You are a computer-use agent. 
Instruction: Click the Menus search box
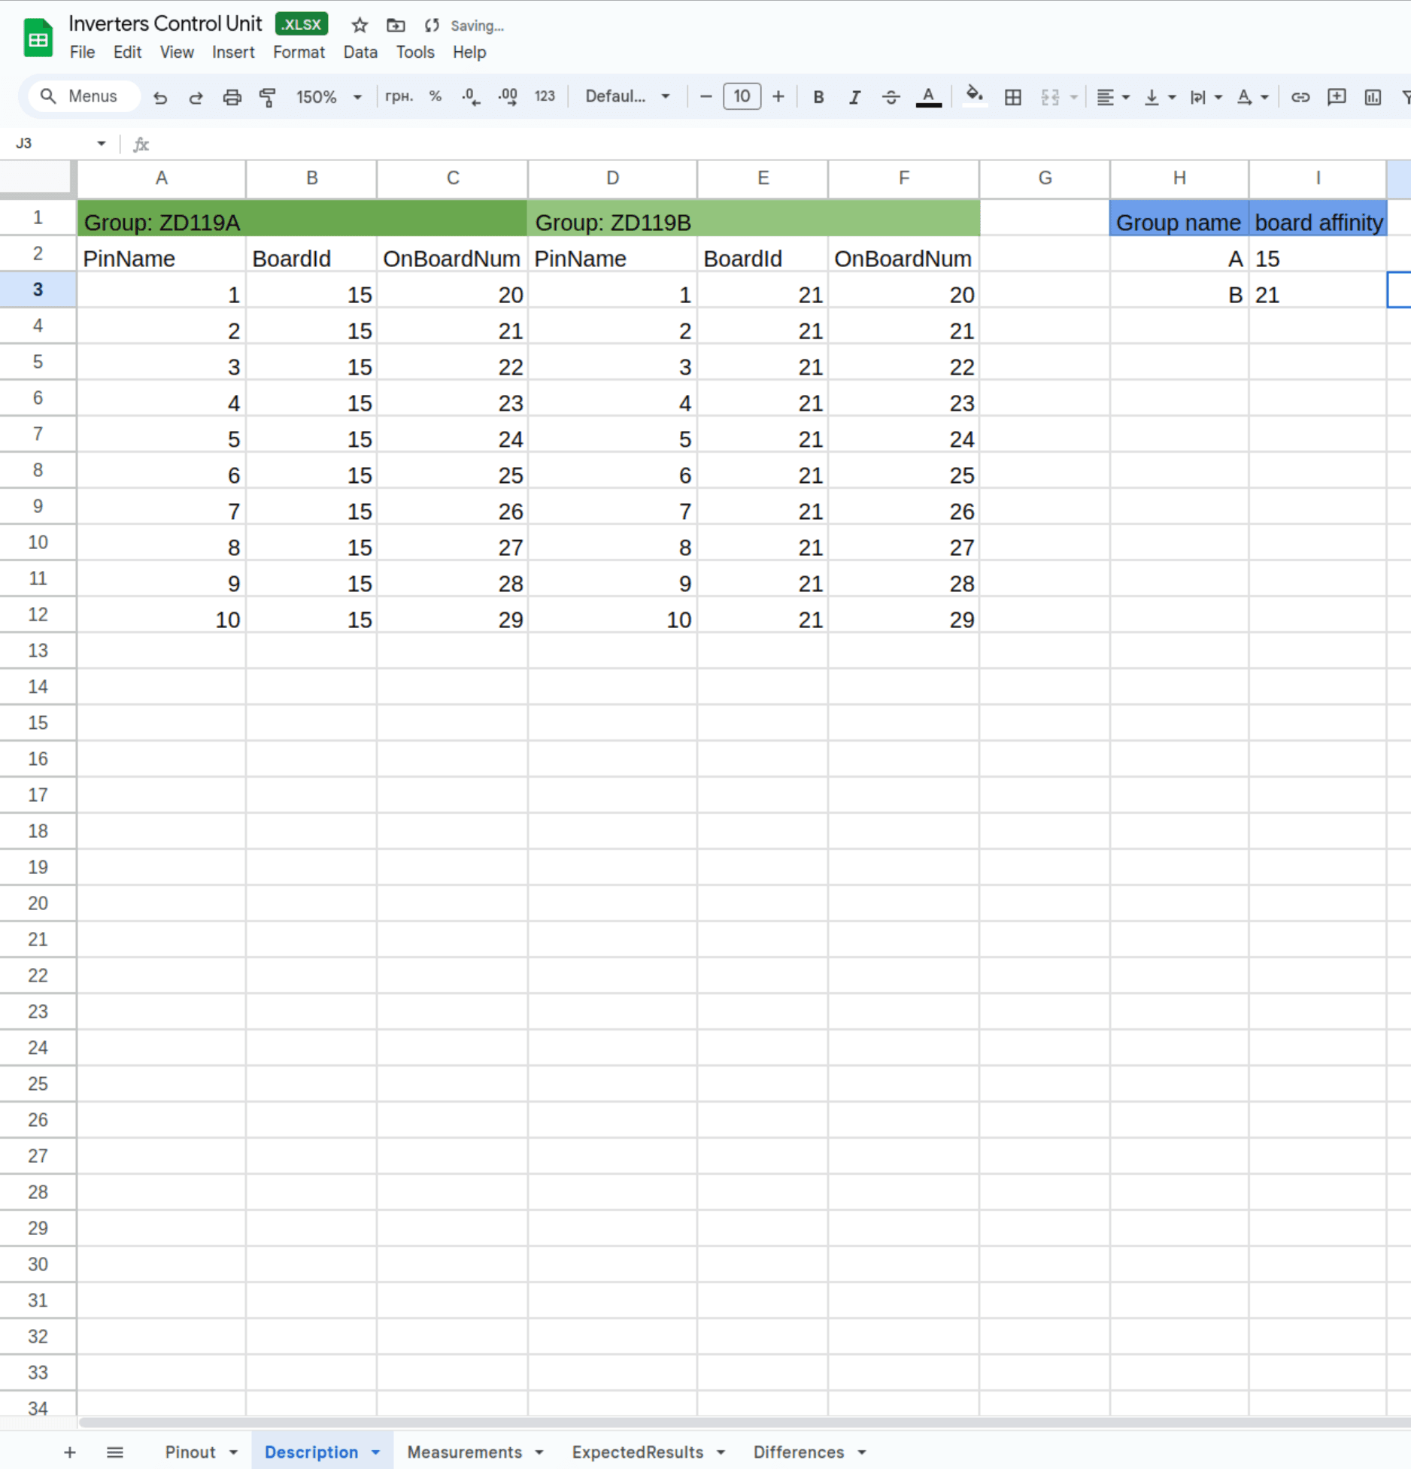pyautogui.click(x=84, y=96)
